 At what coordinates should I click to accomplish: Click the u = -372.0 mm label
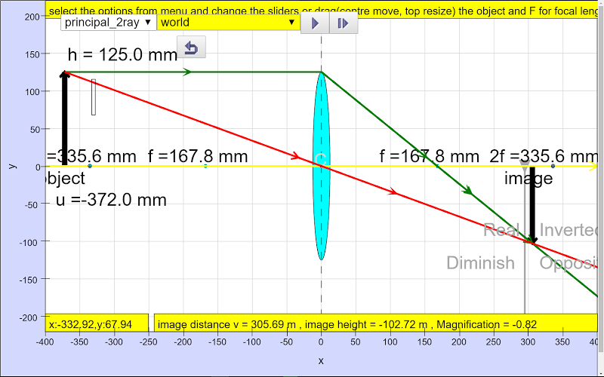(110, 201)
